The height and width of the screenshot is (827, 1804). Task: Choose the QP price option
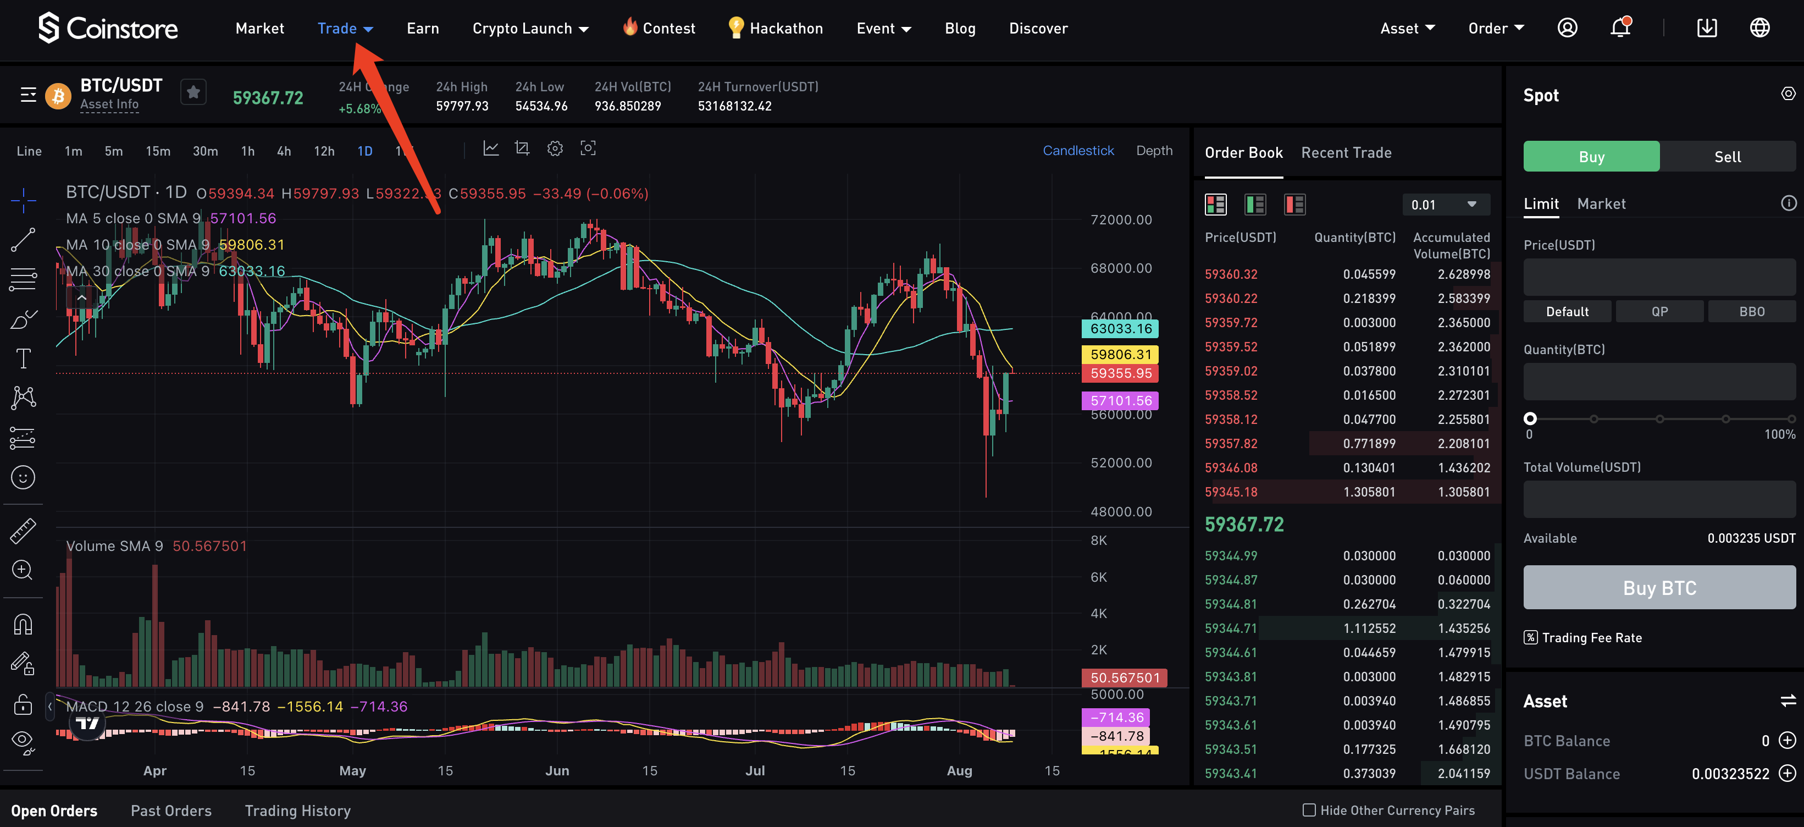click(1660, 311)
